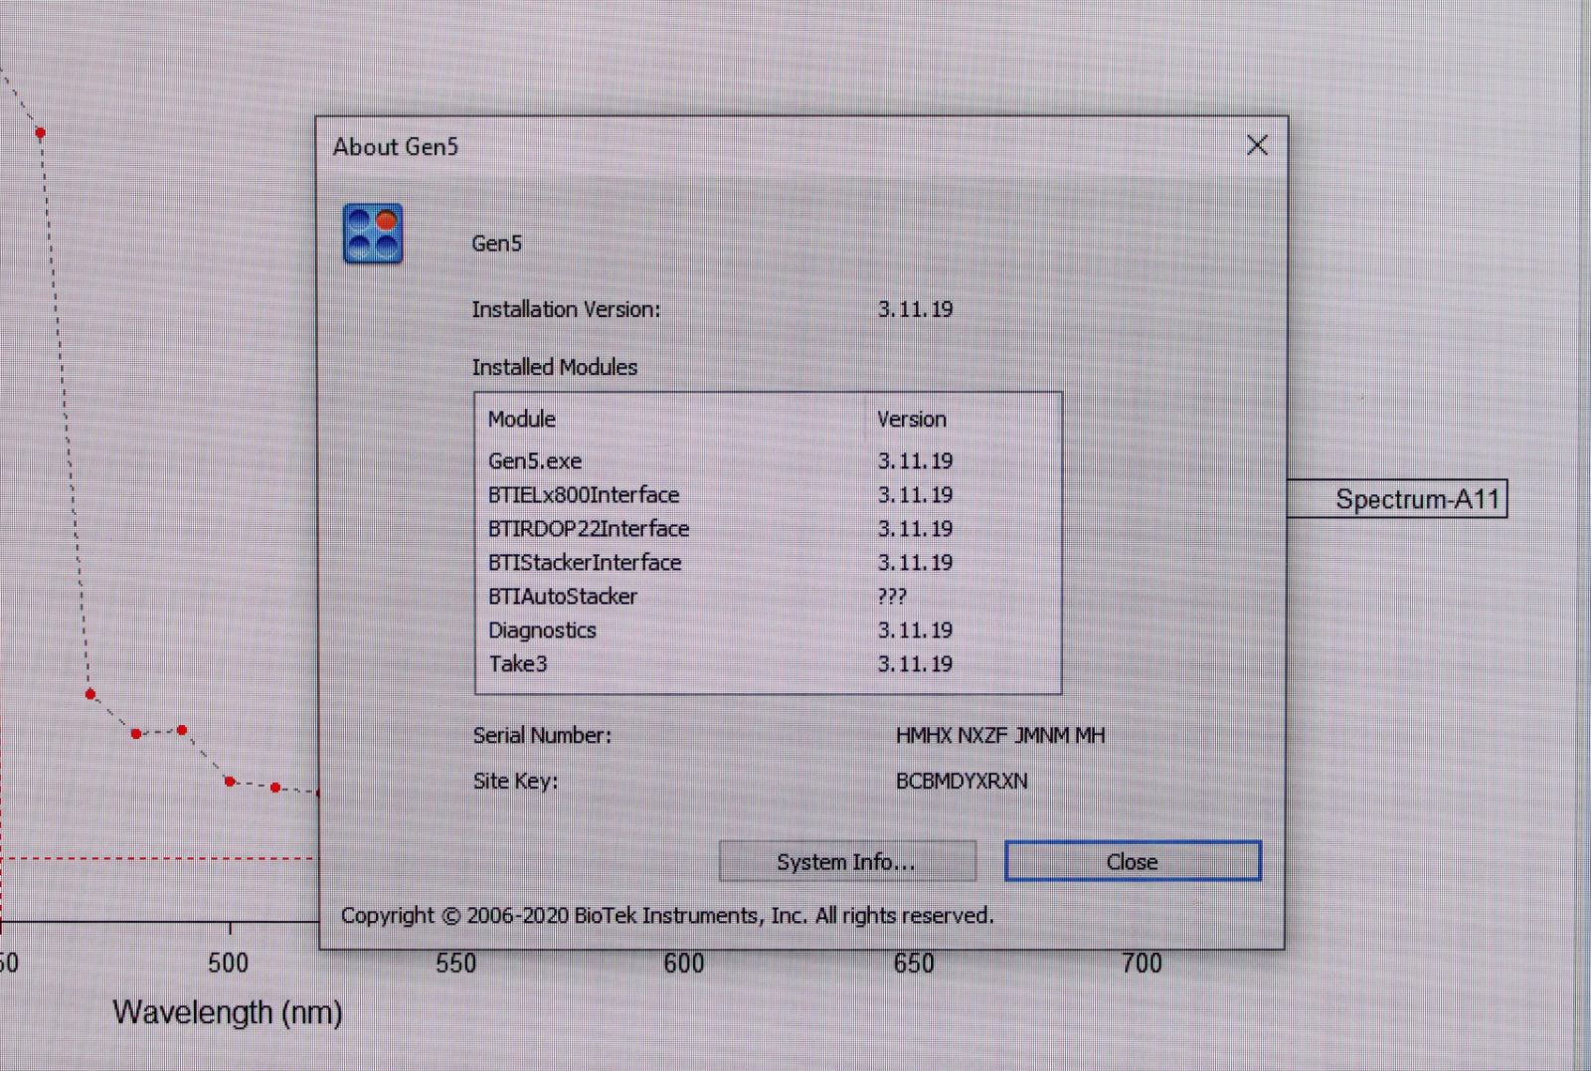
Task: Click the Version column header
Action: (911, 420)
